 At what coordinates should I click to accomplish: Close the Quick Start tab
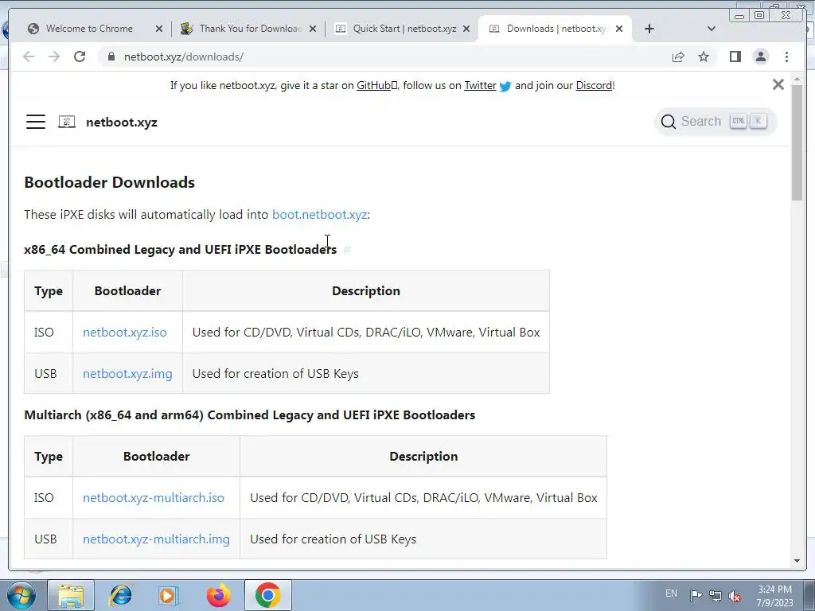coord(466,29)
